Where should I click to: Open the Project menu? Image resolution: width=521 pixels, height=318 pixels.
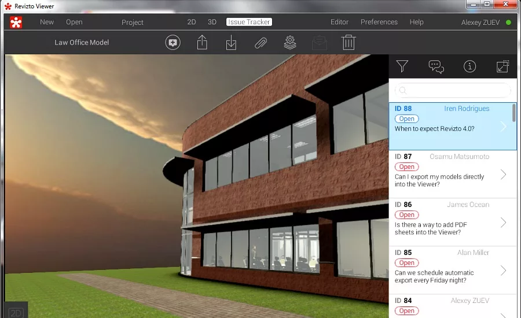[132, 22]
